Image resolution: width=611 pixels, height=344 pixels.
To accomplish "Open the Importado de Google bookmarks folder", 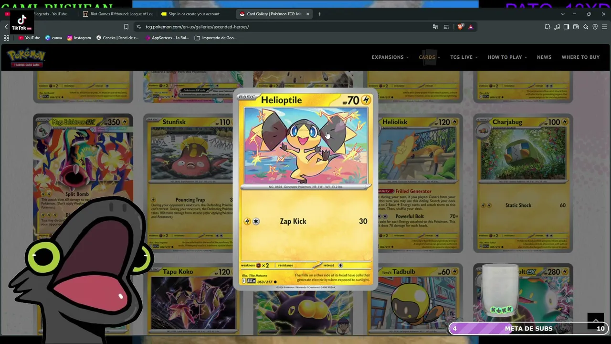I will 216,38.
